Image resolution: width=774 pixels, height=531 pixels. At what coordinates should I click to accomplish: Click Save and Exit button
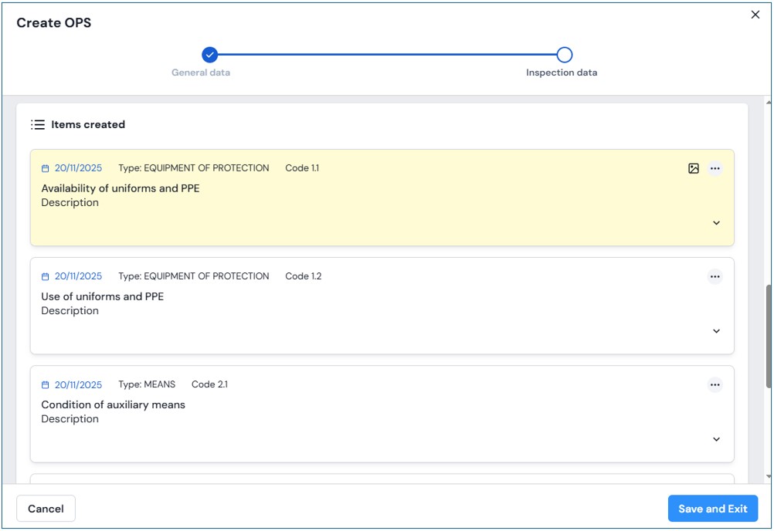(x=712, y=509)
